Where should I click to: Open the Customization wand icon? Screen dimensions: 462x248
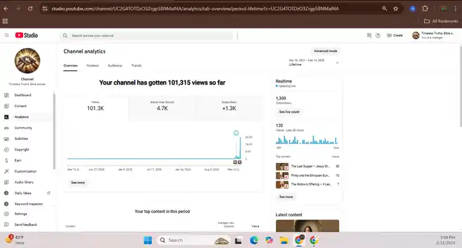[7, 171]
